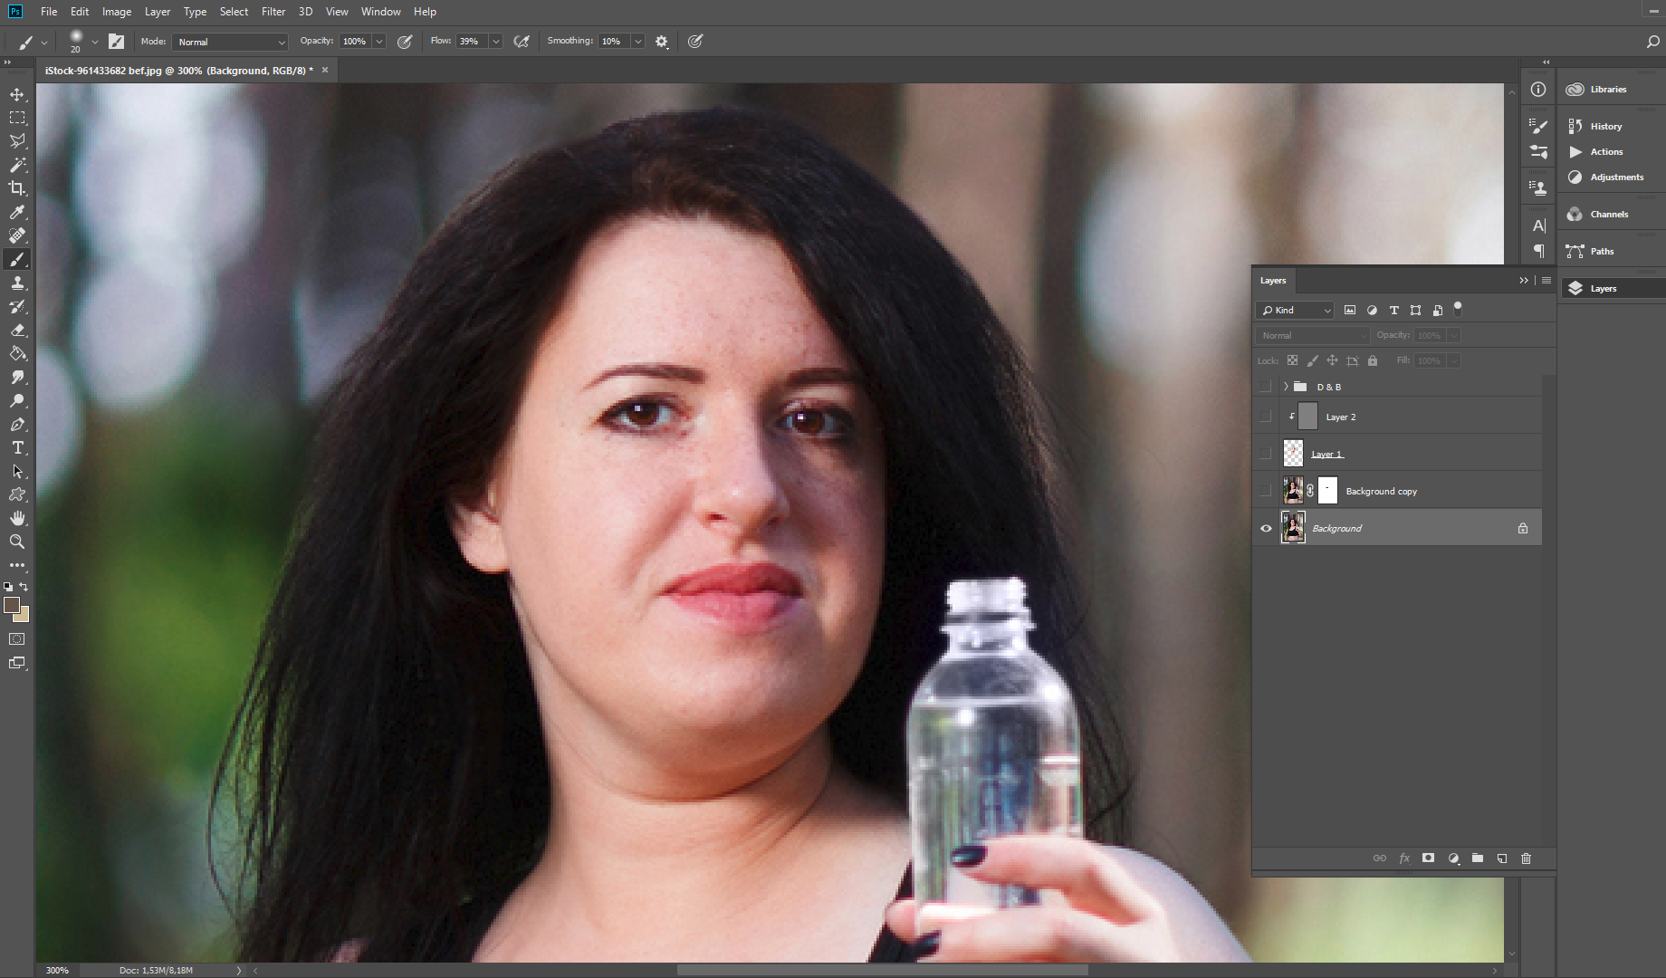1666x978 pixels.
Task: Select the Horizontal Type tool
Action: 17,447
